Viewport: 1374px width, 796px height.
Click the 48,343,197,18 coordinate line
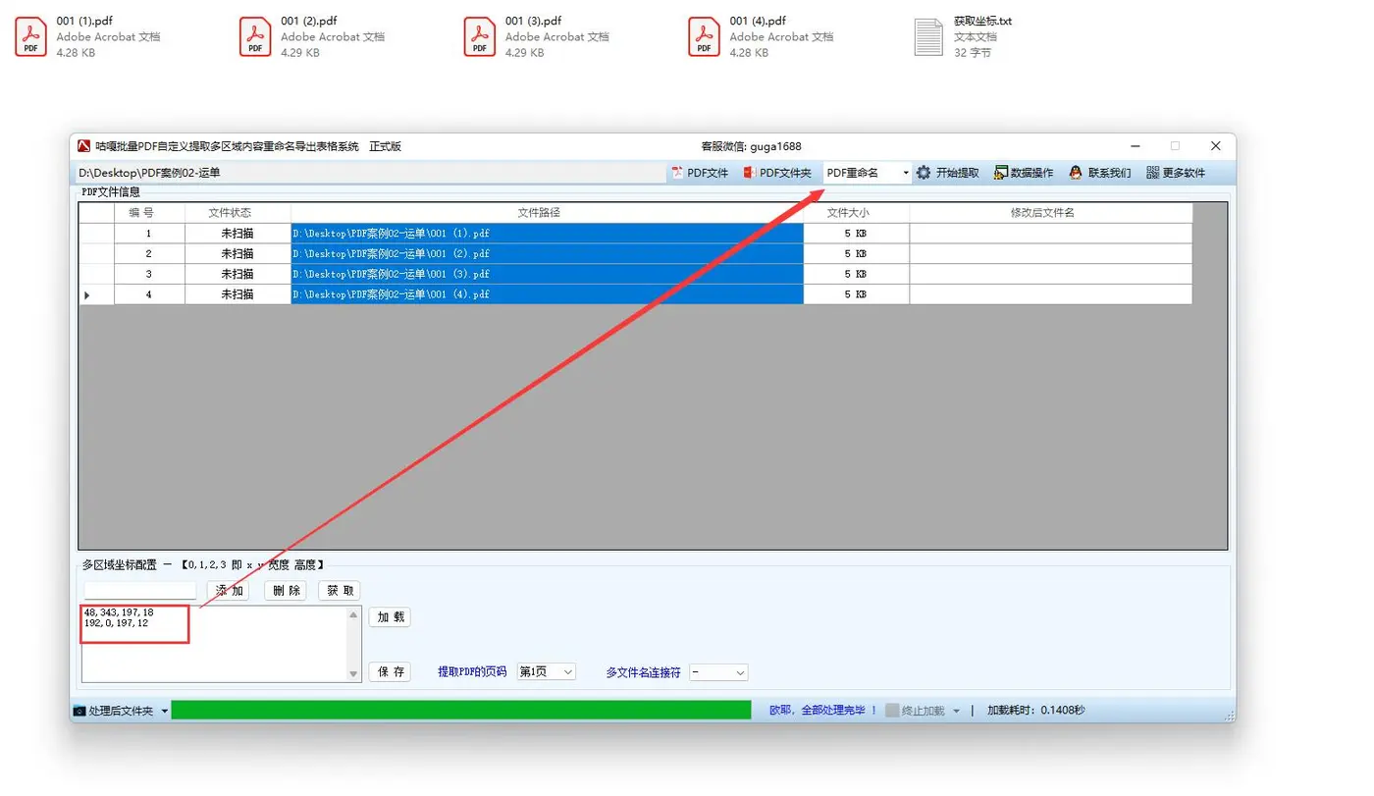click(119, 612)
